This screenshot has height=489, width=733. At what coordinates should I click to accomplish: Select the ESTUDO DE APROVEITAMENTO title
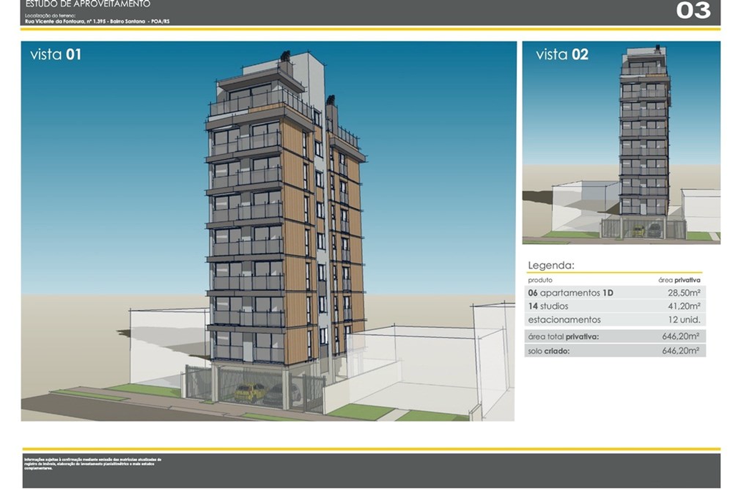tap(86, 4)
